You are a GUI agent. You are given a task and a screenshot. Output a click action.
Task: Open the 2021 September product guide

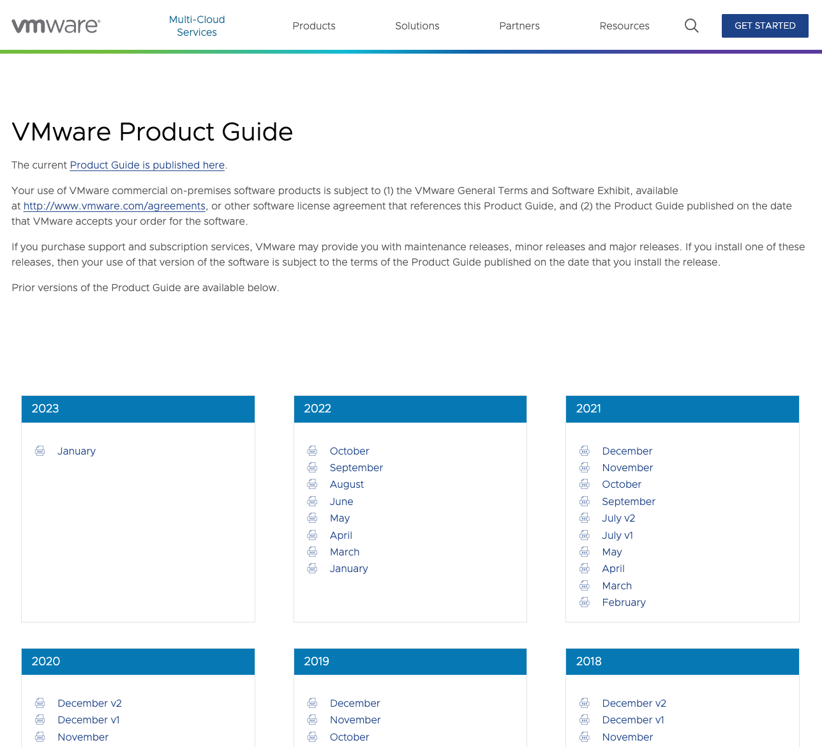(629, 501)
